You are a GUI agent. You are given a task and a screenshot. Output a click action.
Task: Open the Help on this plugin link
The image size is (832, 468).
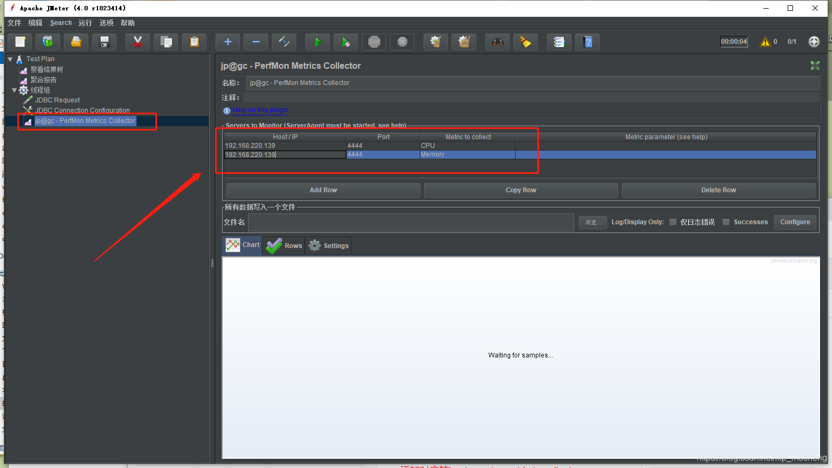(x=261, y=110)
